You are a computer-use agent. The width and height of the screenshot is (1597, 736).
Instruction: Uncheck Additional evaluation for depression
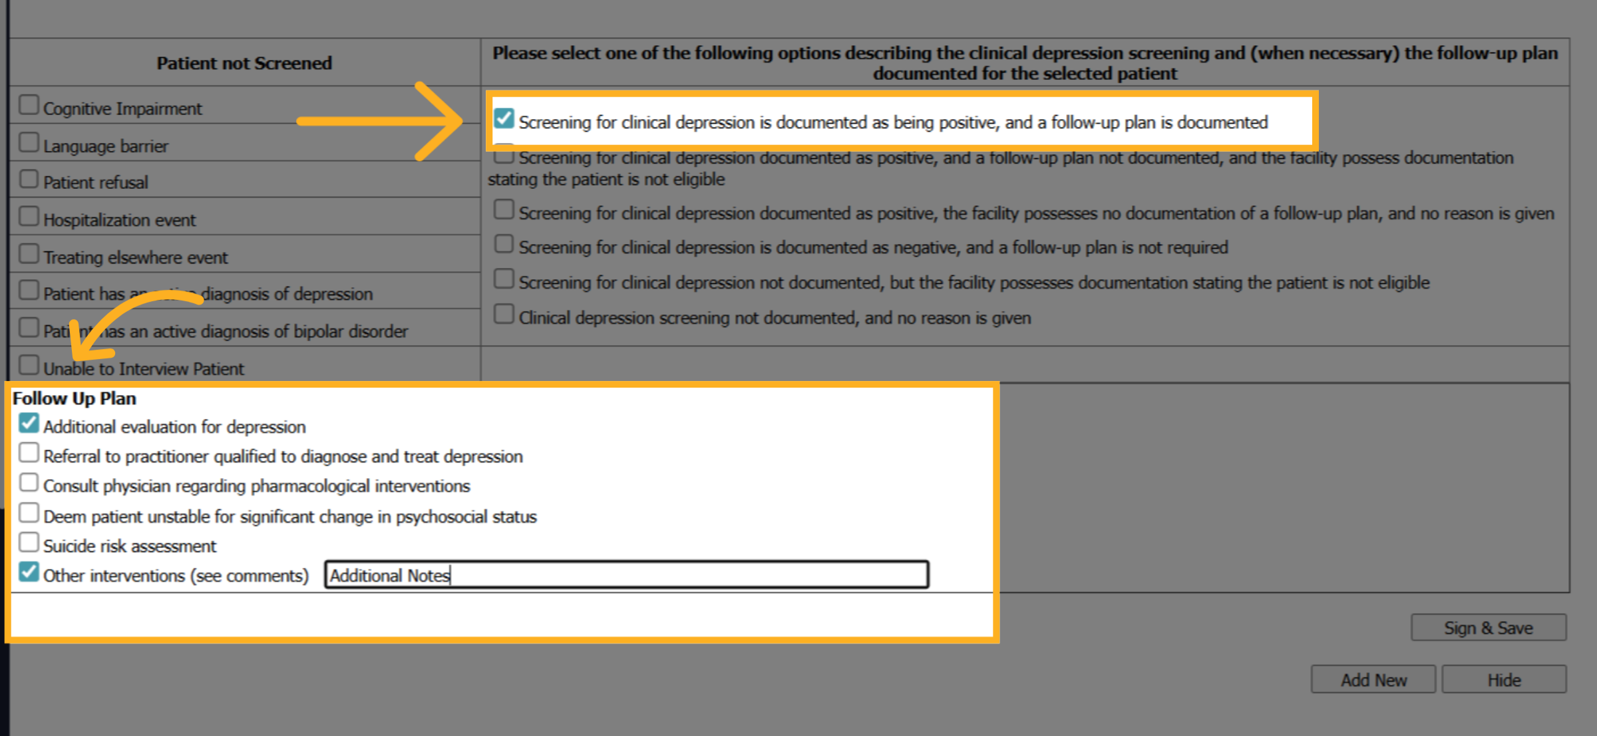coord(29,423)
